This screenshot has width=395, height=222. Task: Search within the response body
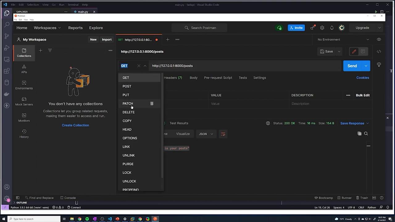pyautogui.click(x=366, y=134)
